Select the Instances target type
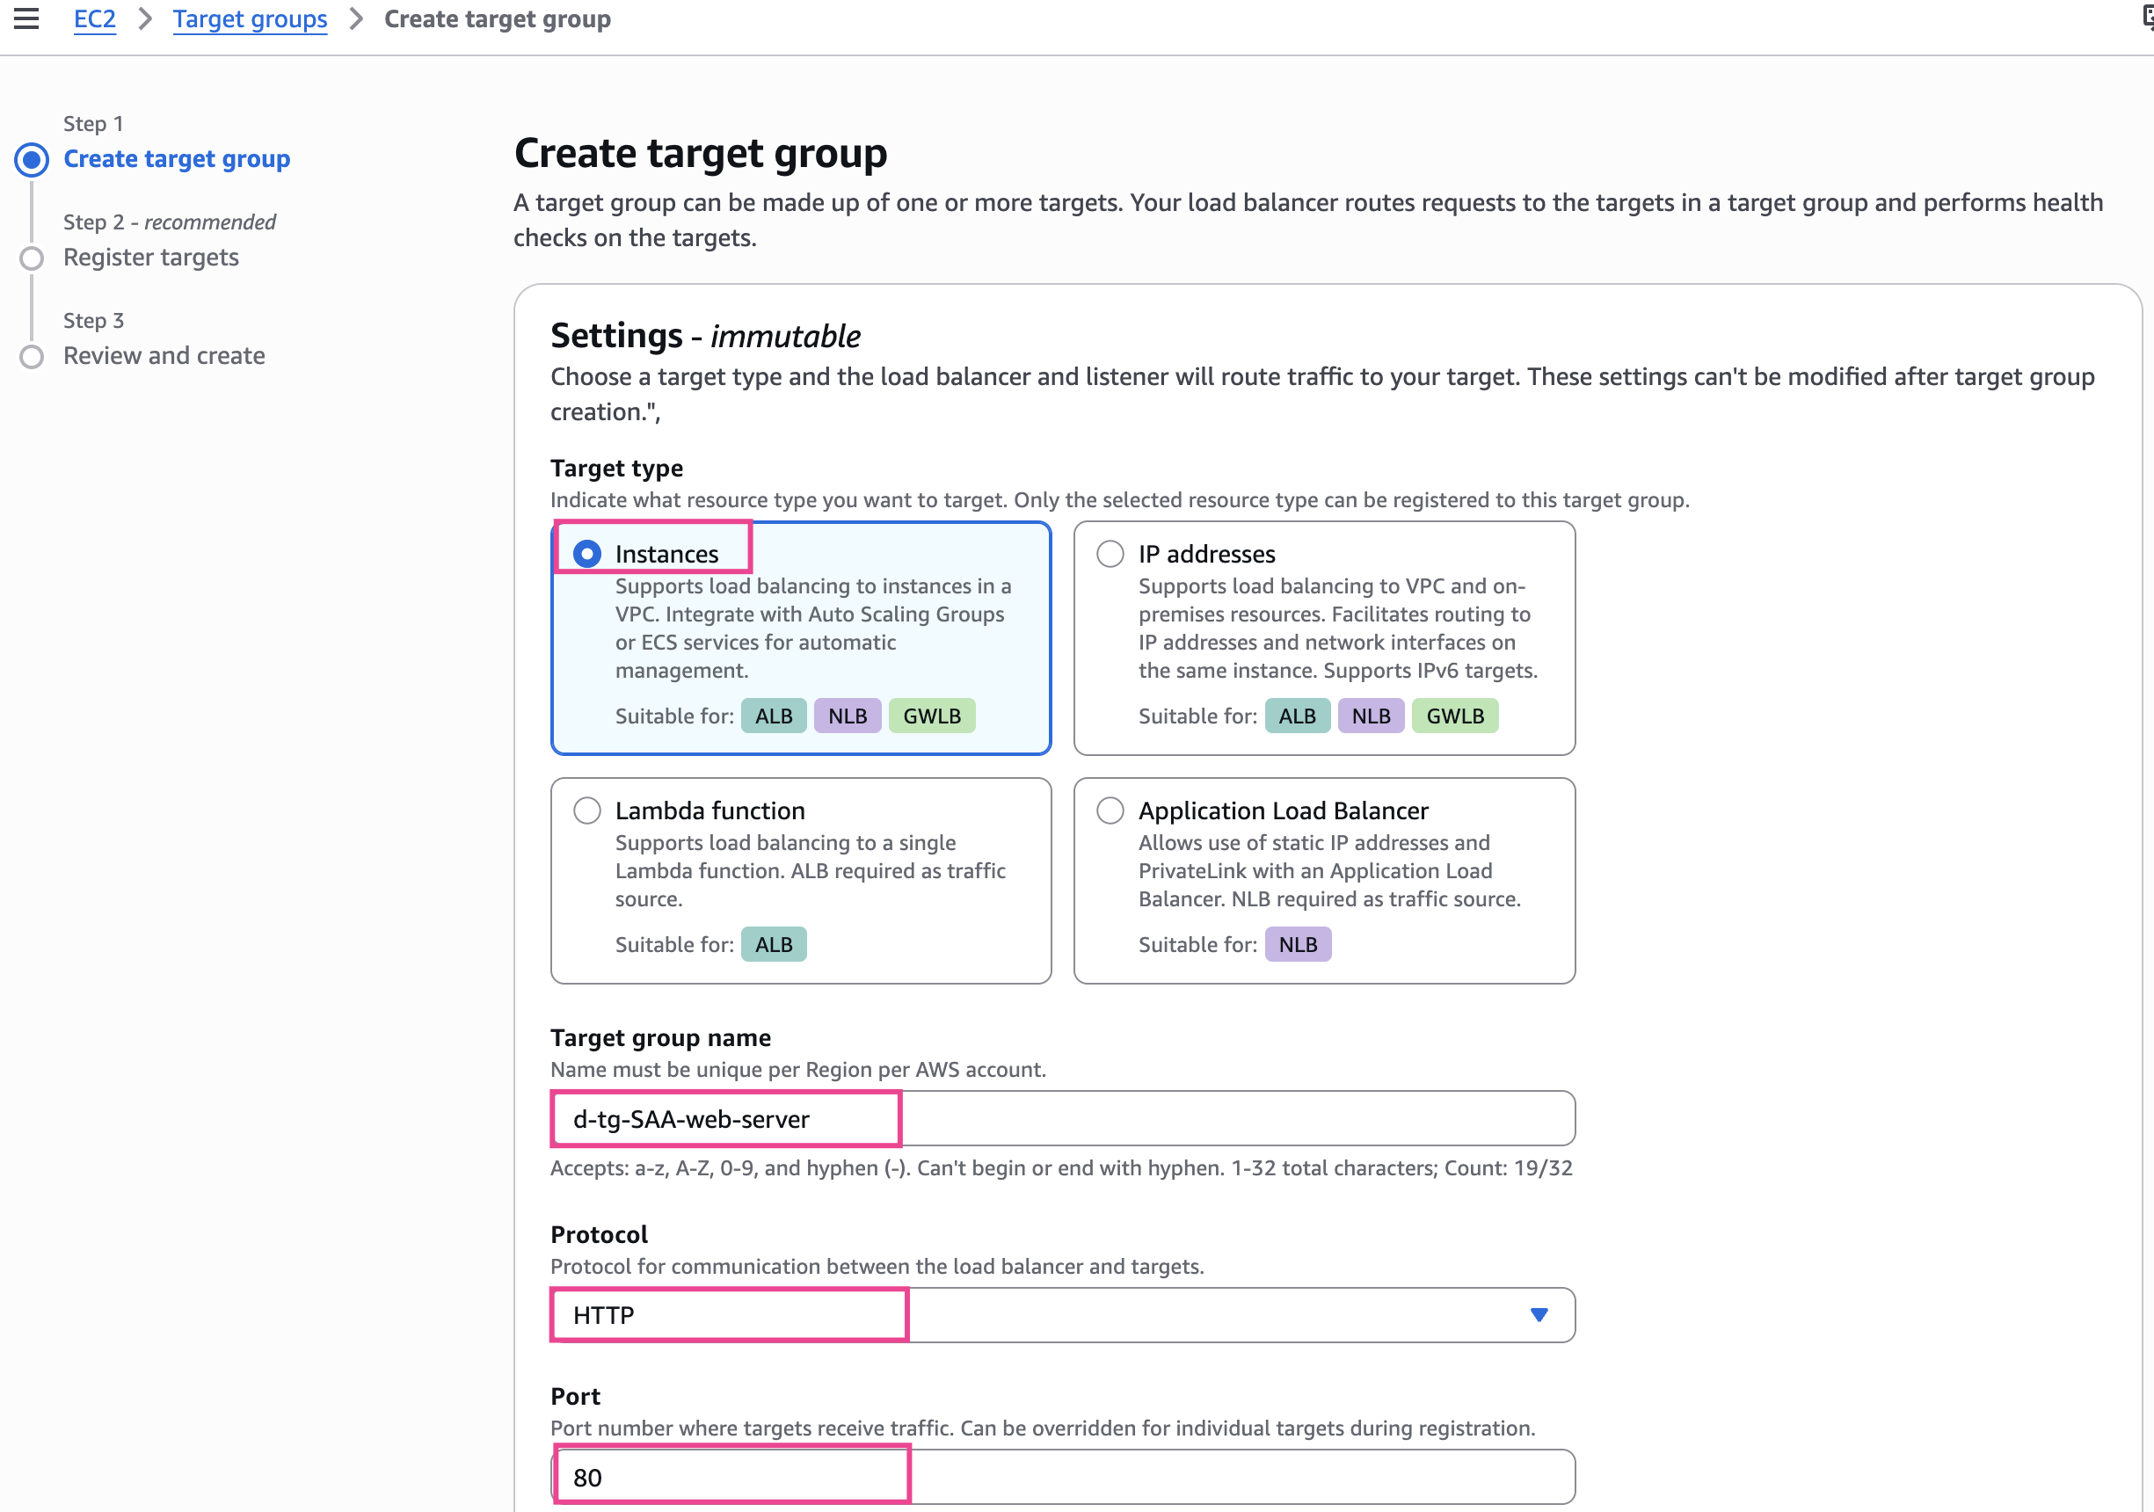 [587, 555]
